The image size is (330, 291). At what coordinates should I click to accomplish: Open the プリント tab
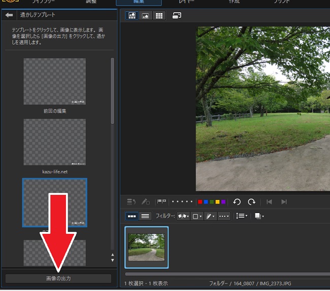click(282, 2)
